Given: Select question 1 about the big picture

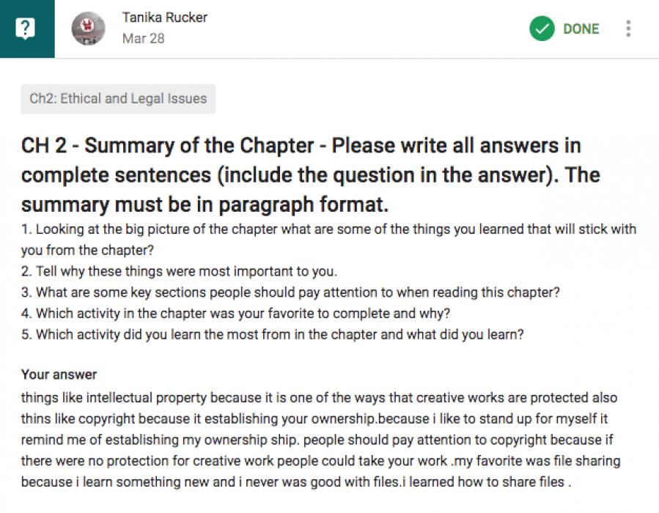Looking at the screenshot, I should coord(328,229).
